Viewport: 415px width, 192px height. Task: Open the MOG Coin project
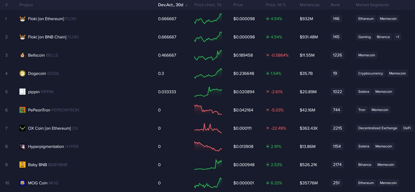pos(43,183)
